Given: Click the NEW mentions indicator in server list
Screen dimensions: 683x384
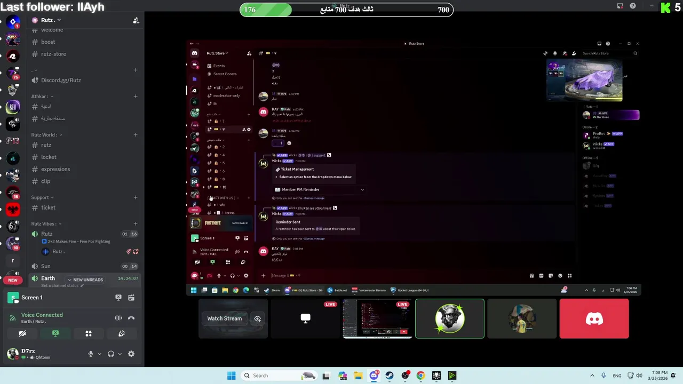Looking at the screenshot, I should [13, 280].
